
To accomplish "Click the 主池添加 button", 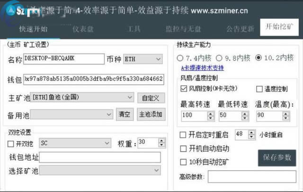I will [x=151, y=114].
